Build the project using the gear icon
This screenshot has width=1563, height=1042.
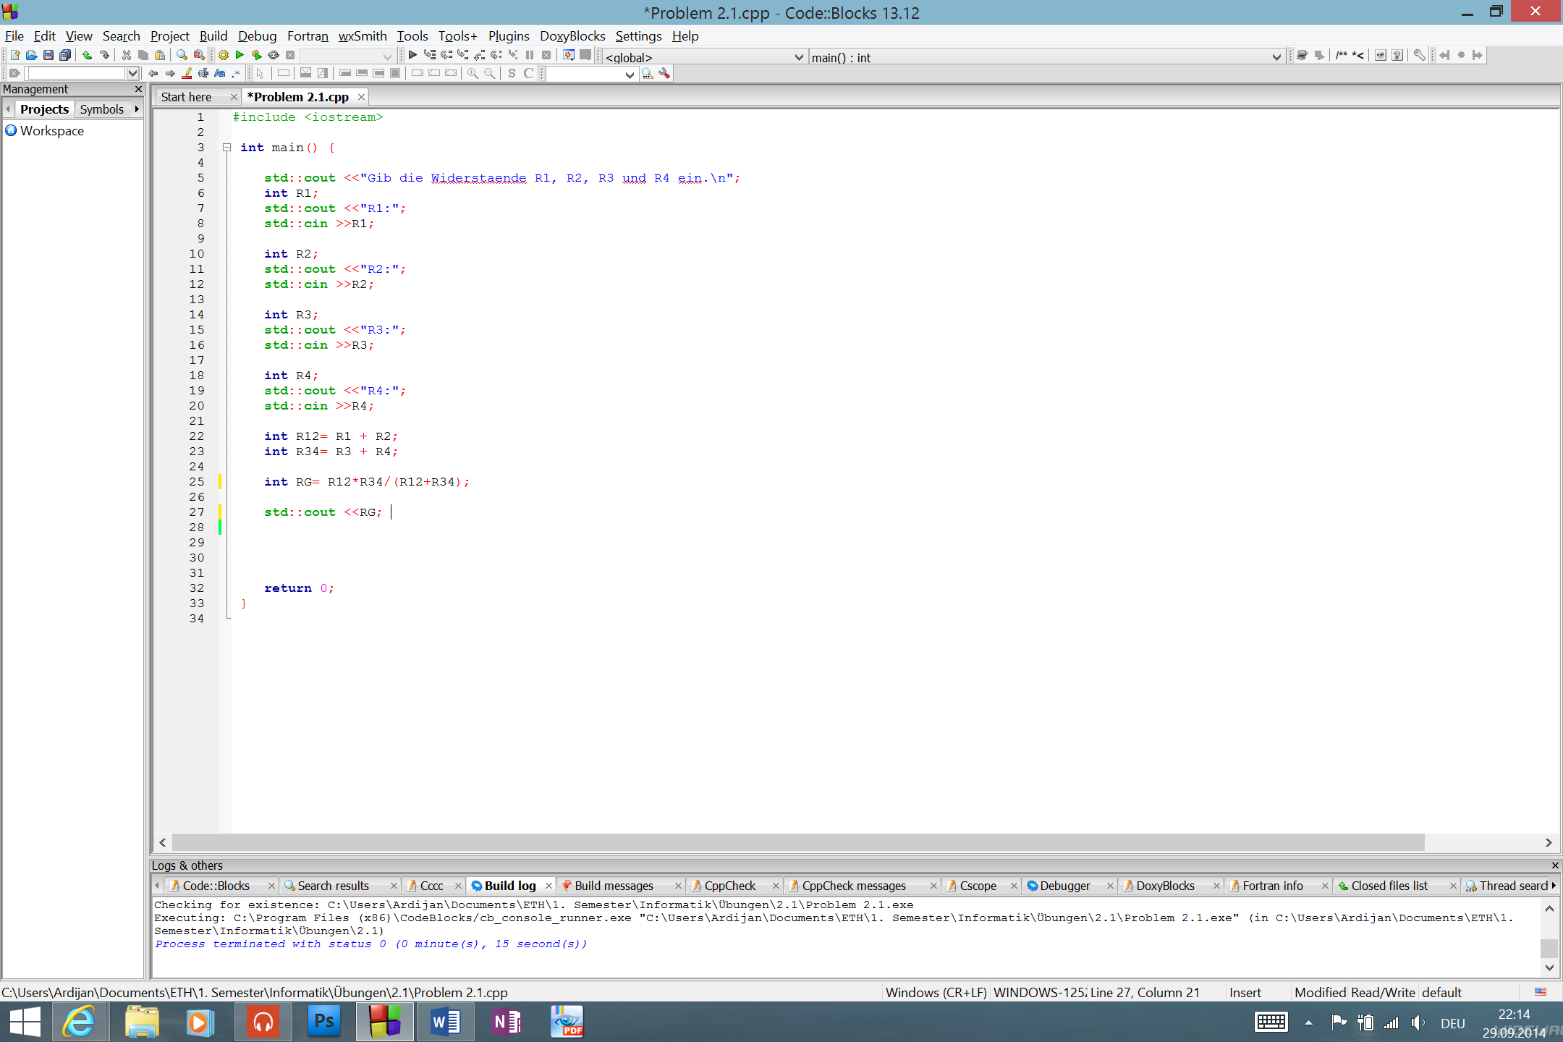223,55
